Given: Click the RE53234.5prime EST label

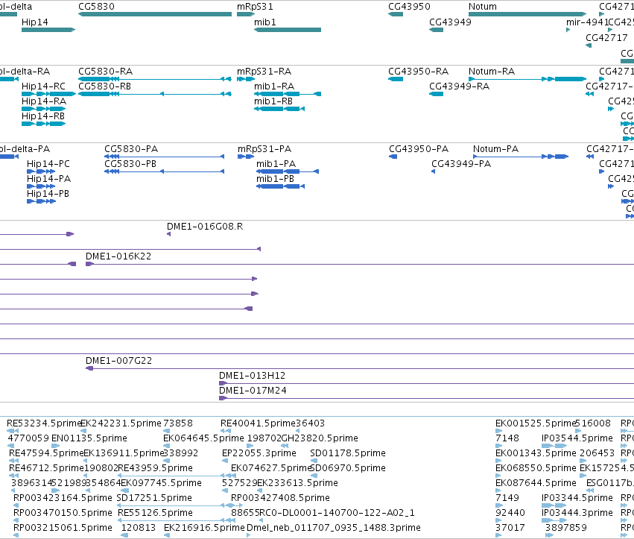Looking at the screenshot, I should (x=44, y=423).
